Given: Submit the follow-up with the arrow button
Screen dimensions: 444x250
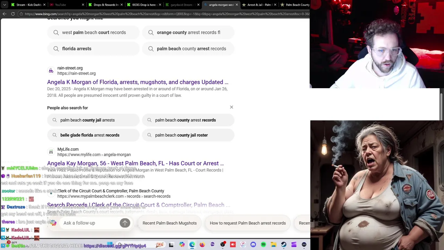Looking at the screenshot, I should tap(125, 223).
